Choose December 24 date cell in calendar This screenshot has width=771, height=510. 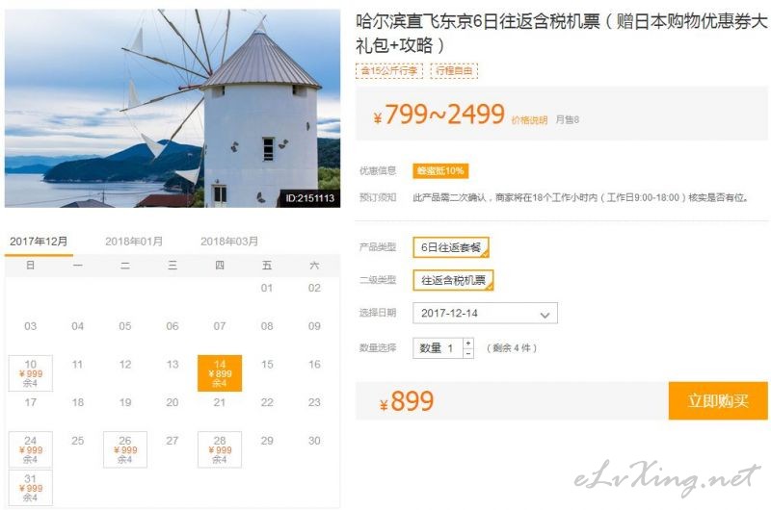31,449
